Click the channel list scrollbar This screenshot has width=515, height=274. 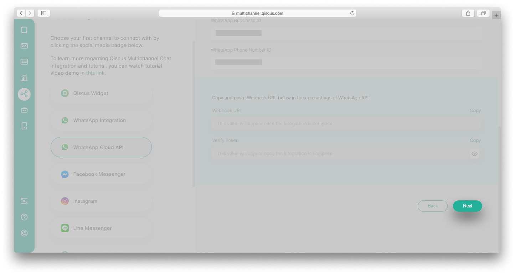(194, 114)
